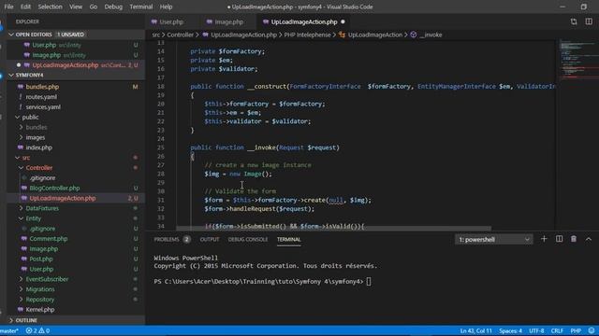Click errors and warnings count in status bar

click(x=37, y=331)
